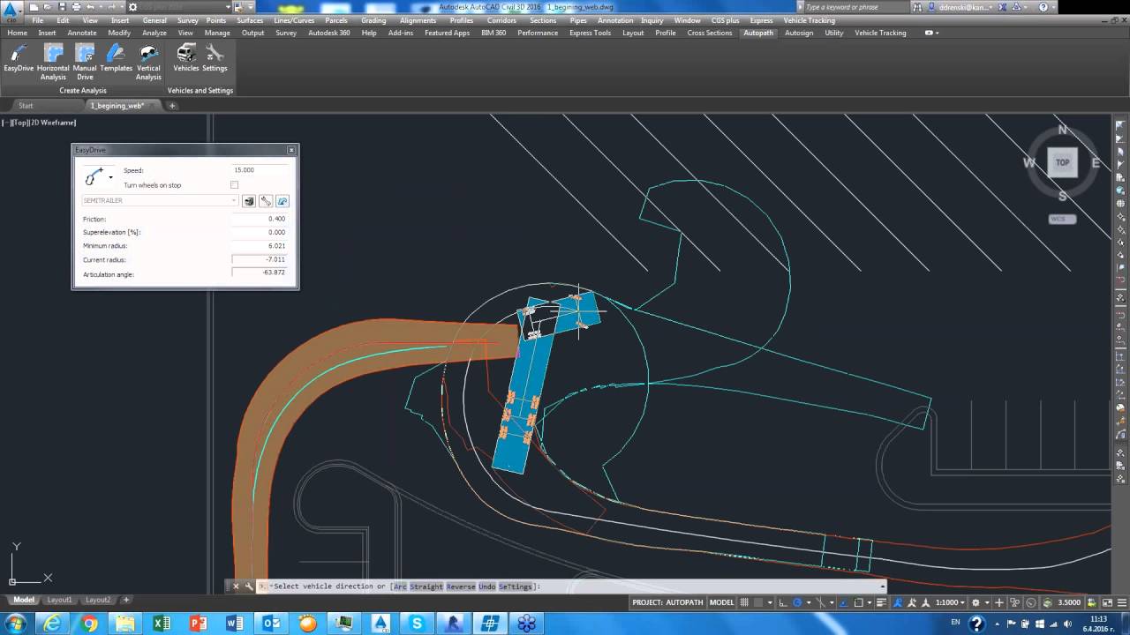Open the Templates tool in the ribbon

point(116,59)
